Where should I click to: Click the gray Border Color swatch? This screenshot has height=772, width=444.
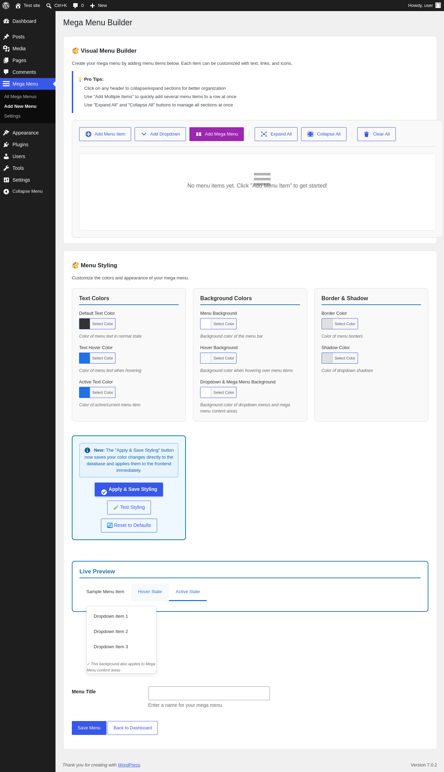tap(327, 324)
